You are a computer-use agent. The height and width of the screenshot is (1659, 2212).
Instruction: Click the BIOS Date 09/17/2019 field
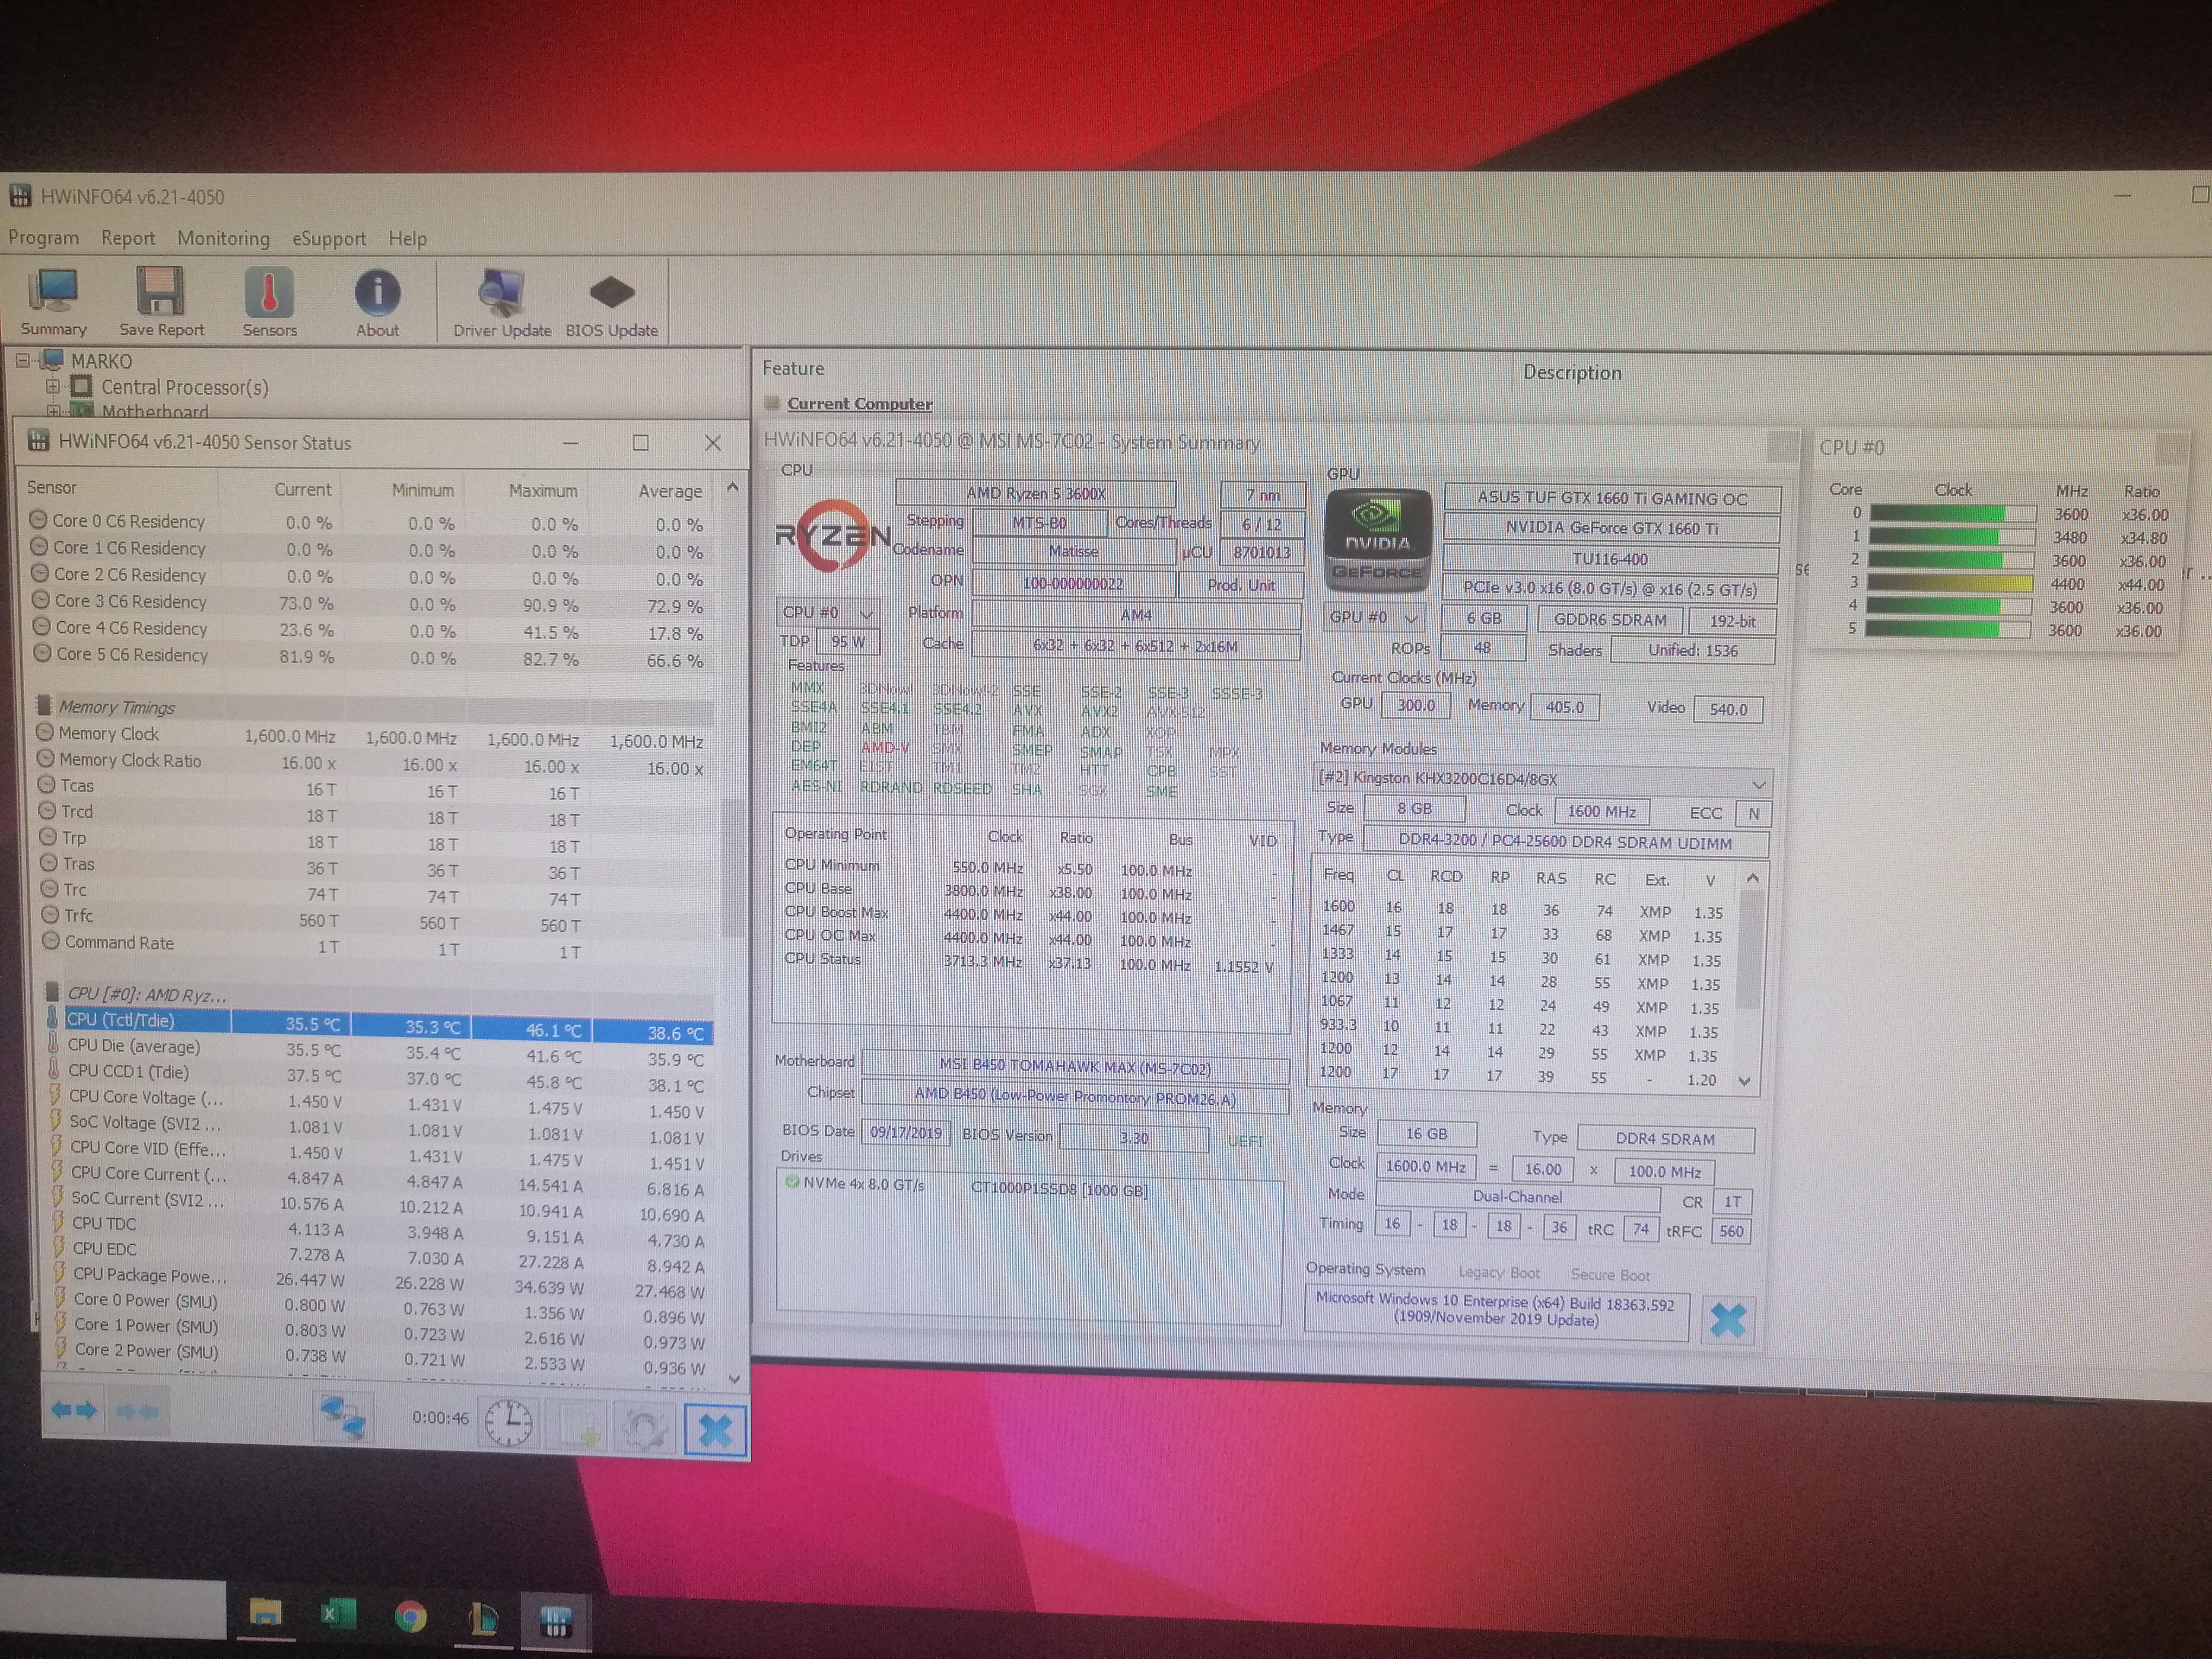click(905, 1133)
